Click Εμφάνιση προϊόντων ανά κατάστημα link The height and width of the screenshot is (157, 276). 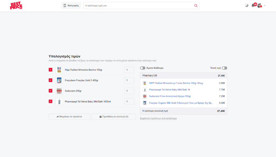[158, 118]
